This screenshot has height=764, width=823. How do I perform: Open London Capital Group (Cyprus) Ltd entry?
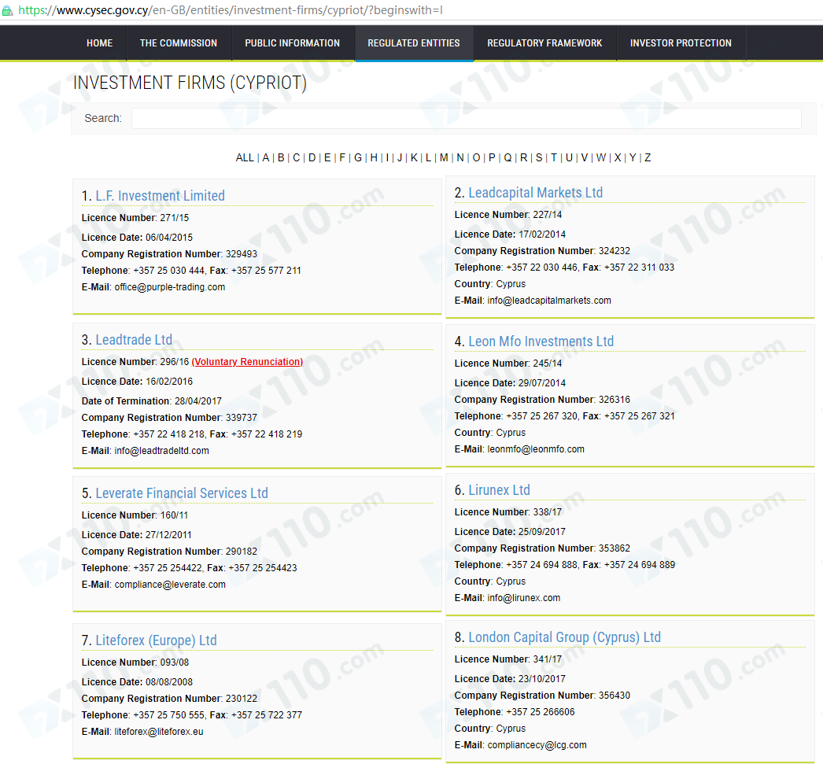click(565, 637)
